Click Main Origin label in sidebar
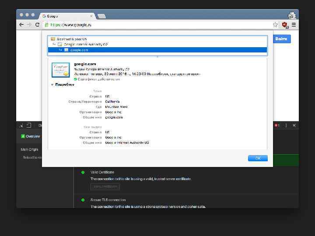Screen dimensions: 315x236 (x=29, y=149)
